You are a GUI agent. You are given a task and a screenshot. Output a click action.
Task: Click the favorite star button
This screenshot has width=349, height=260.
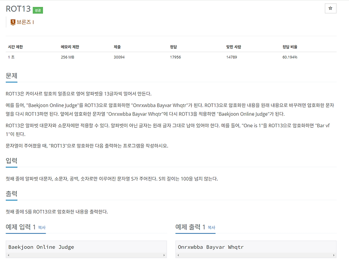tap(330, 8)
